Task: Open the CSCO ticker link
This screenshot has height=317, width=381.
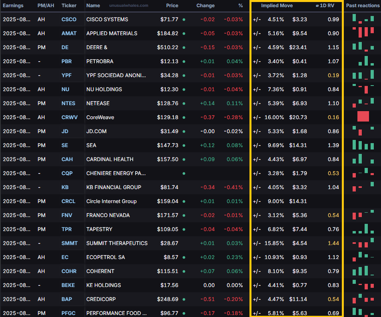Action: (69, 20)
